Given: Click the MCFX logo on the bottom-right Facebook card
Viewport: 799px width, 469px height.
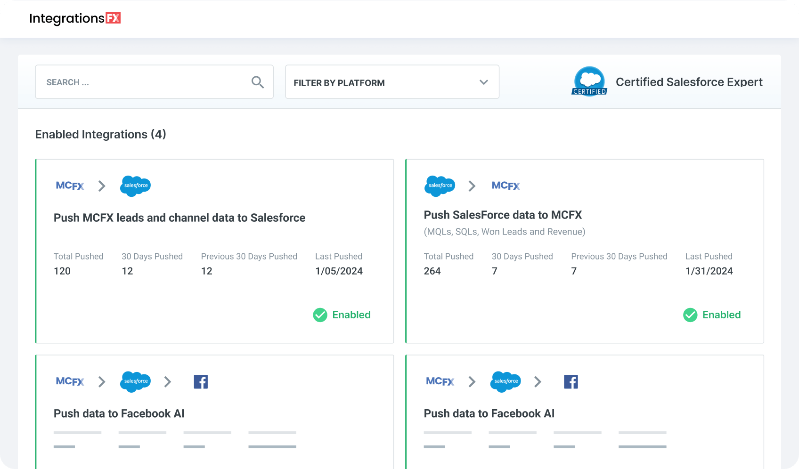Looking at the screenshot, I should pyautogui.click(x=440, y=381).
